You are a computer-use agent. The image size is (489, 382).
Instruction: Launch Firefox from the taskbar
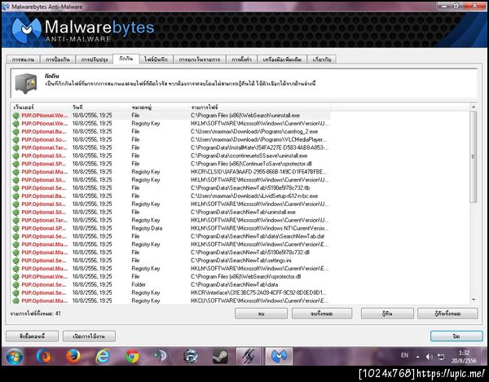pos(73,356)
